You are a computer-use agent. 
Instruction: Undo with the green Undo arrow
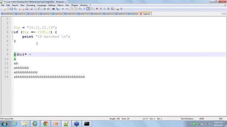pyautogui.click(x=44, y=9)
